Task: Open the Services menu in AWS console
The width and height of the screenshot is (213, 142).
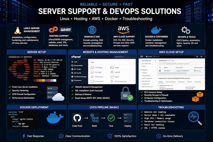Action: click(x=149, y=56)
